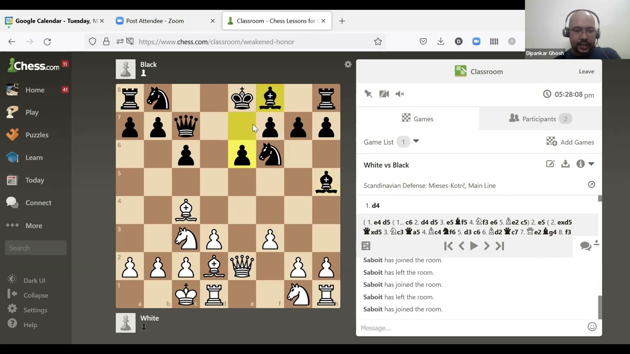
Task: Go to Home in sidebar
Action: [x=35, y=90]
